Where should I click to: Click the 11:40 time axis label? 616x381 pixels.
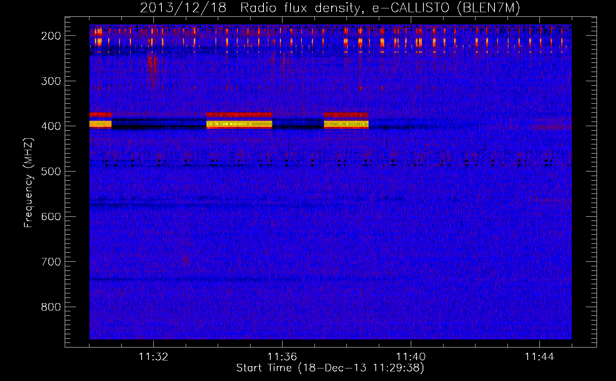click(411, 357)
